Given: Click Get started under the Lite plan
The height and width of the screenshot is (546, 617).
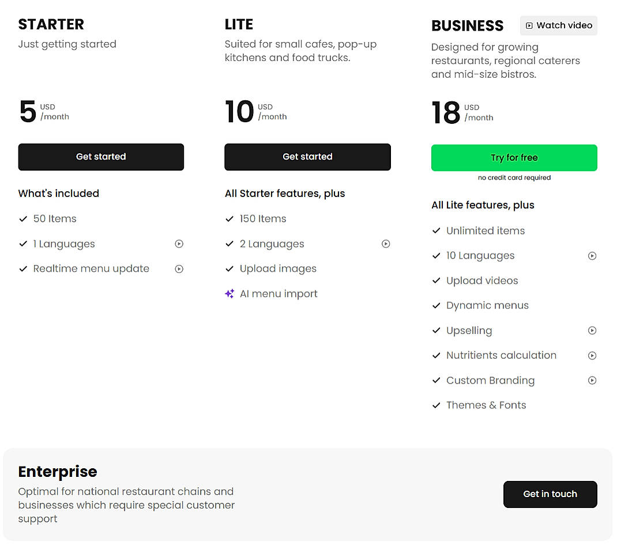Looking at the screenshot, I should click(x=307, y=157).
